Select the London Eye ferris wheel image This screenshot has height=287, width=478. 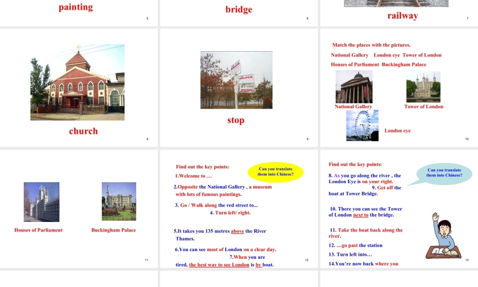(x=362, y=125)
